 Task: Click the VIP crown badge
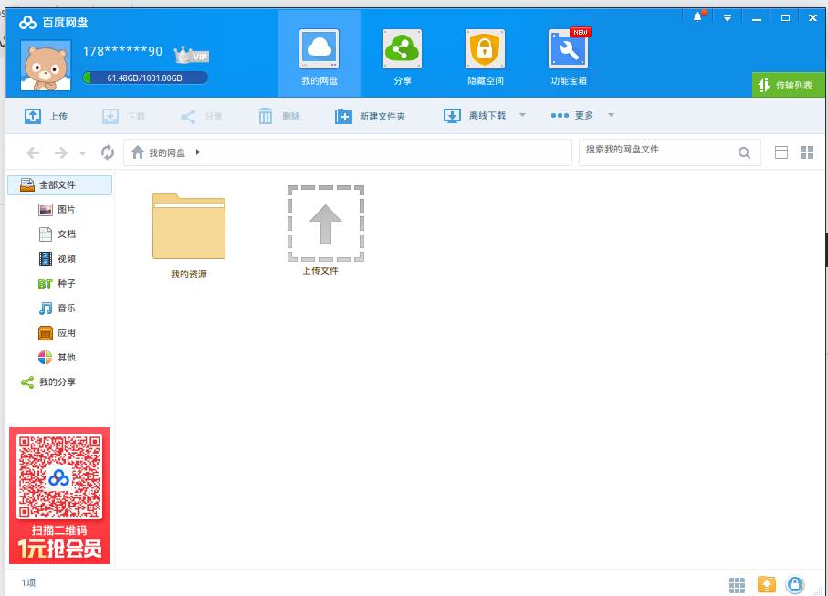click(191, 55)
